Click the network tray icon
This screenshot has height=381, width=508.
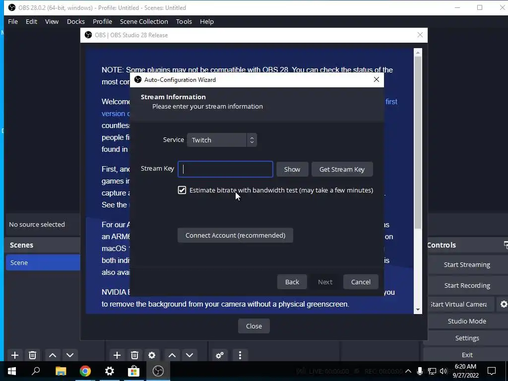point(432,371)
